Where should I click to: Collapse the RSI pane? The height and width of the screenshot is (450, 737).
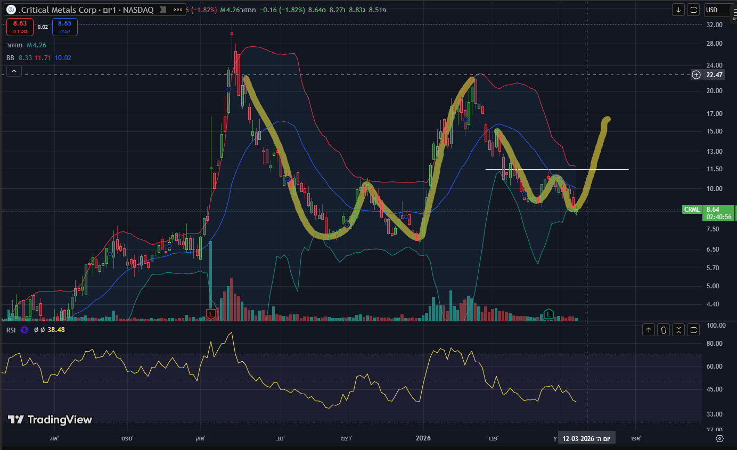pyautogui.click(x=678, y=330)
